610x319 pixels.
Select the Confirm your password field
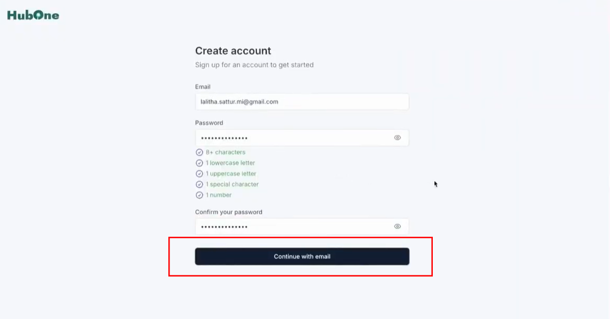[293, 226]
